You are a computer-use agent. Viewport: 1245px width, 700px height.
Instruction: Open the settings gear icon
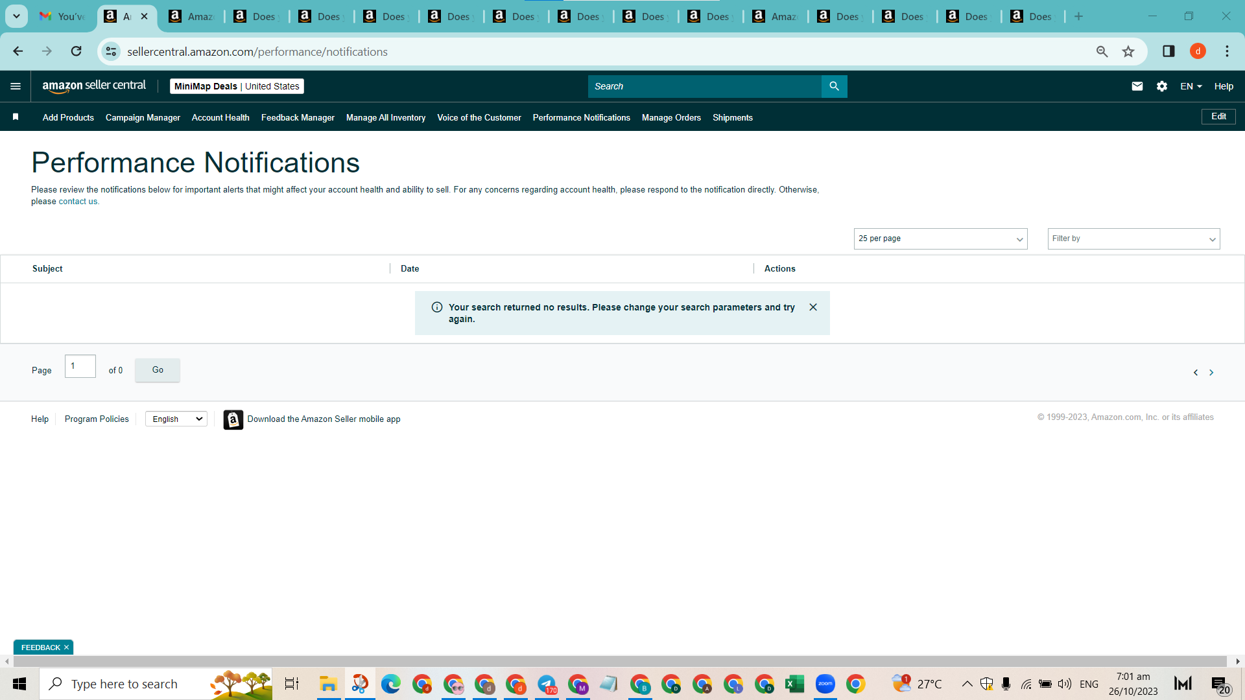[1161, 86]
